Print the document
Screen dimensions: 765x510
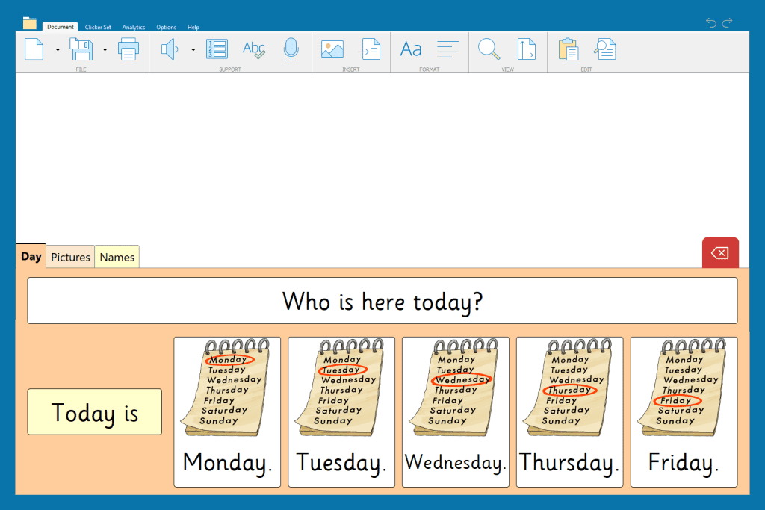click(128, 49)
